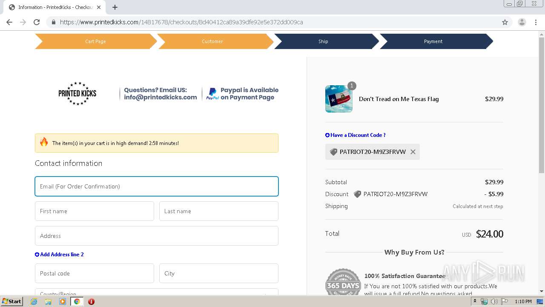Select the Customer checkout step
The width and height of the screenshot is (545, 307).
coord(212,41)
